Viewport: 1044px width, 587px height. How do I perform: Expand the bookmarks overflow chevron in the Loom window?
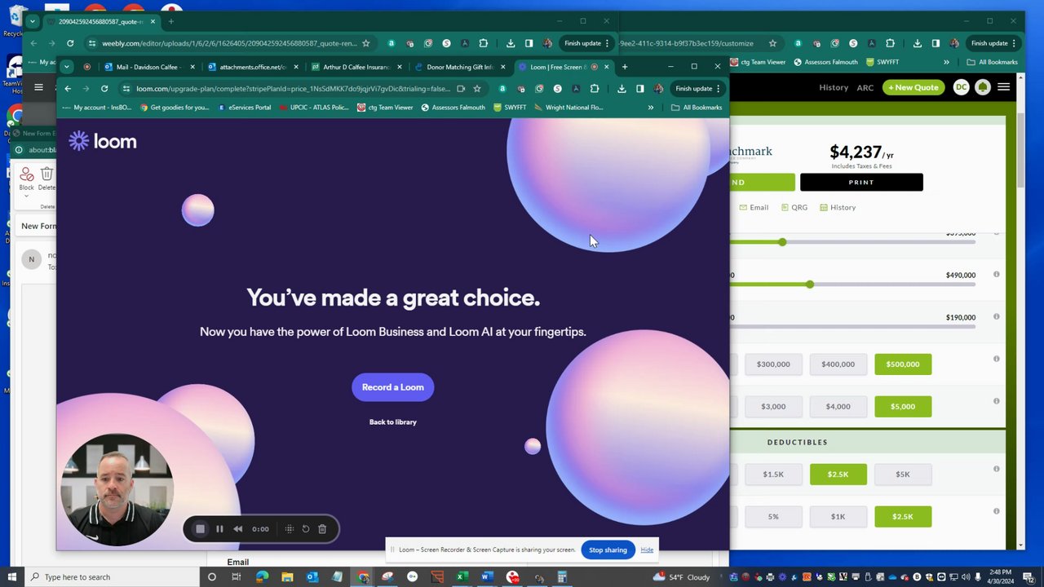(x=651, y=107)
